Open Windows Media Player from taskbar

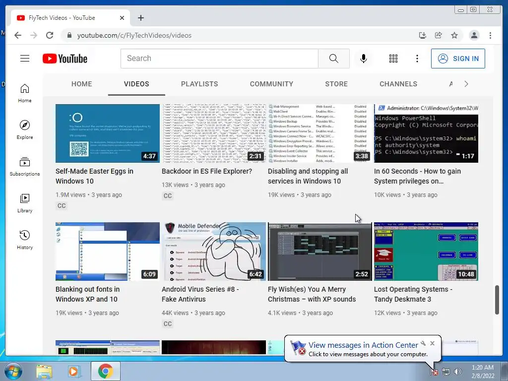click(x=74, y=372)
